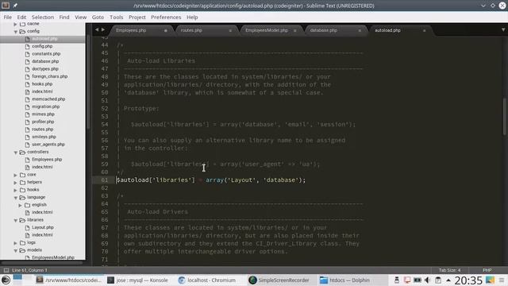Collapse the libraries folder
This screenshot has width=508, height=286.
point(16,221)
